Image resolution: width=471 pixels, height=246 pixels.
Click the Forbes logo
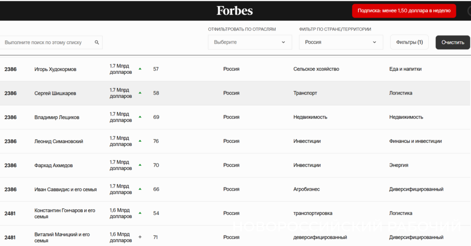click(235, 11)
